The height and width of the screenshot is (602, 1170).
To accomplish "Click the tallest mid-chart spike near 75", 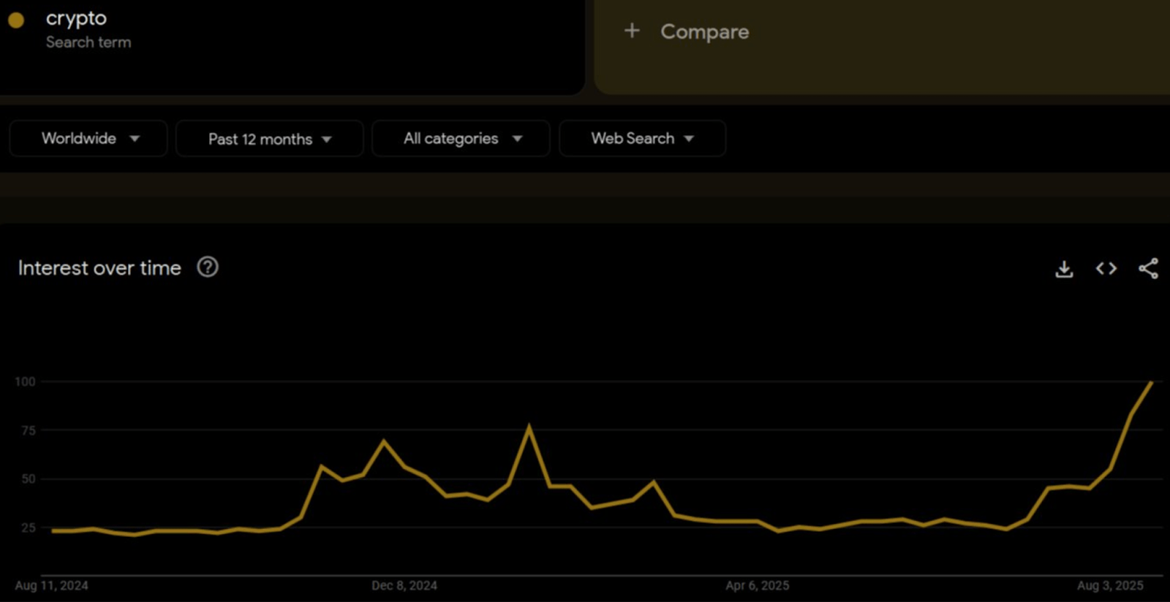I will click(x=529, y=427).
